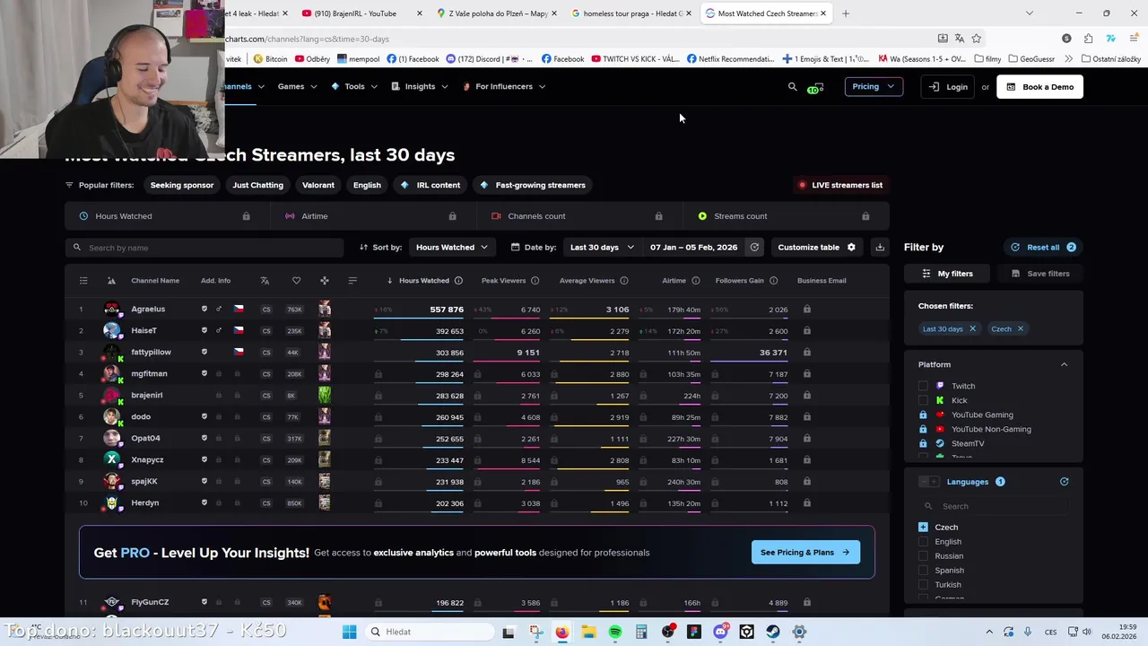
Task: Open Steam from the Windows taskbar
Action: click(773, 632)
